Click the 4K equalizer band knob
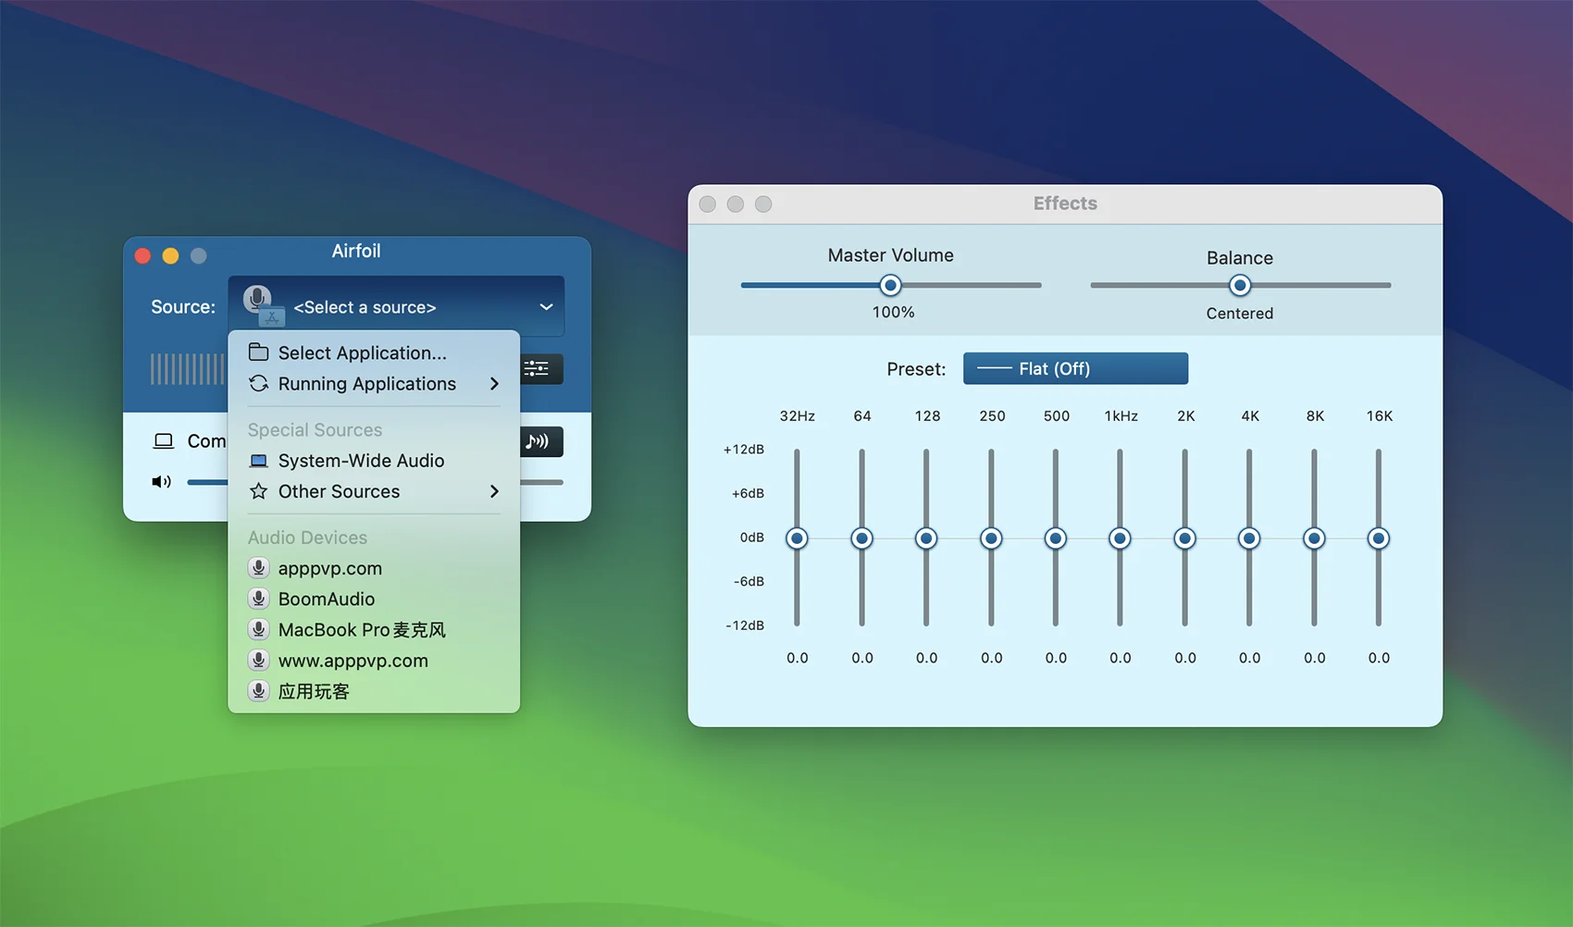1573x927 pixels. click(1249, 538)
